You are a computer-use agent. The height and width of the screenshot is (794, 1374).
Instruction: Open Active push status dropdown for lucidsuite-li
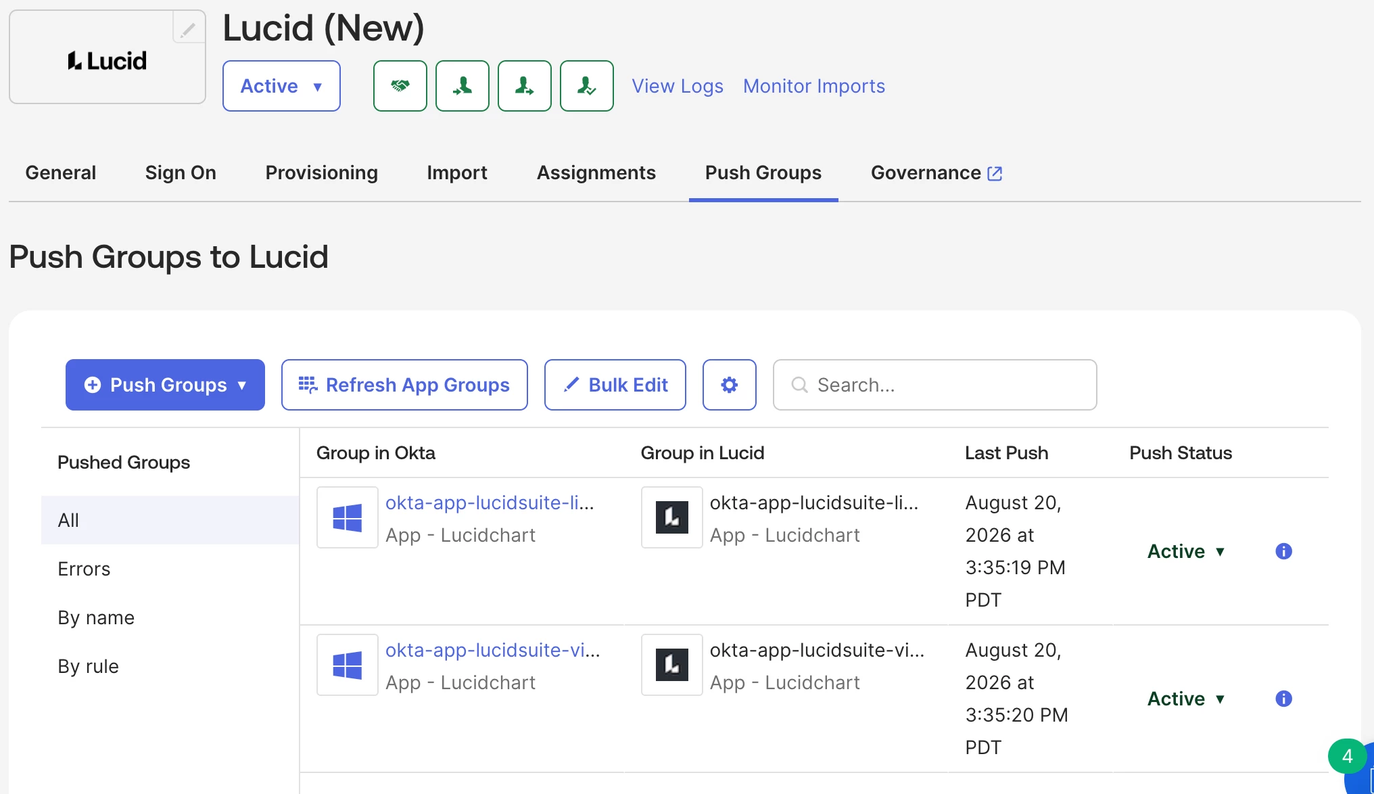(x=1187, y=551)
